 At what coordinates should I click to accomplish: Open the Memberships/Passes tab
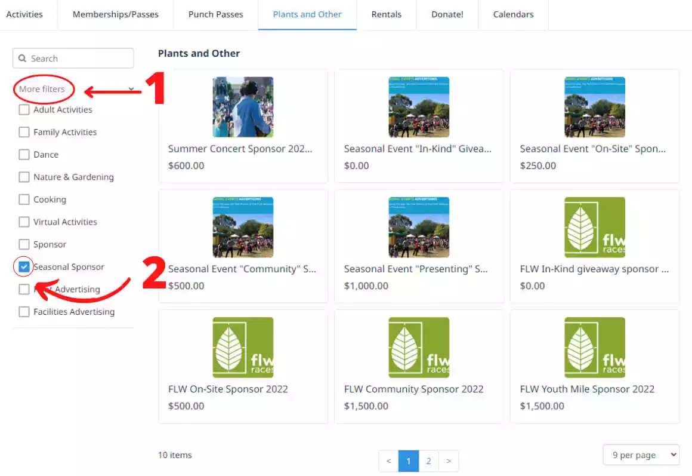point(115,14)
